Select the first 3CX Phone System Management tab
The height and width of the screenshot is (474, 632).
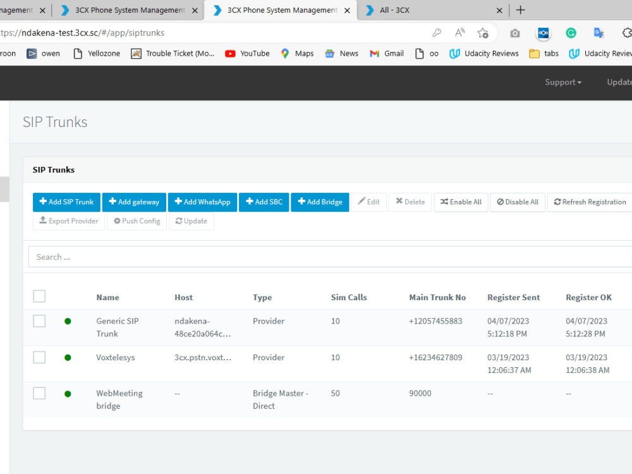(126, 9)
